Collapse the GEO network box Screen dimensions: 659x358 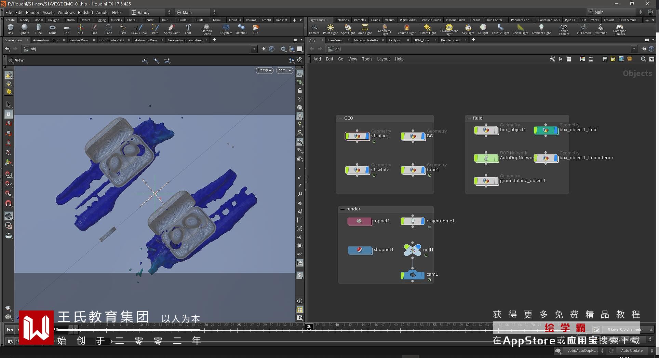340,118
